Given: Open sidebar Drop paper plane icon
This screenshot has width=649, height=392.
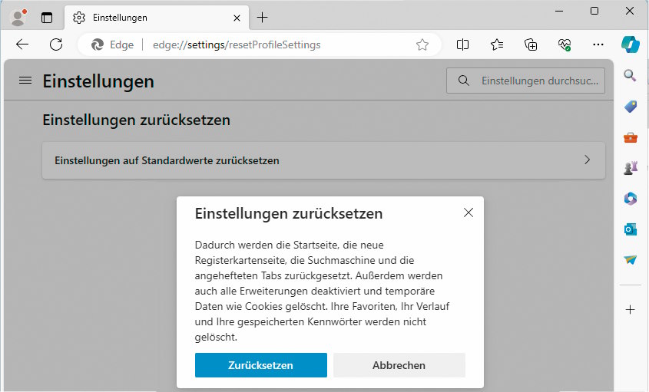Looking at the screenshot, I should (631, 260).
